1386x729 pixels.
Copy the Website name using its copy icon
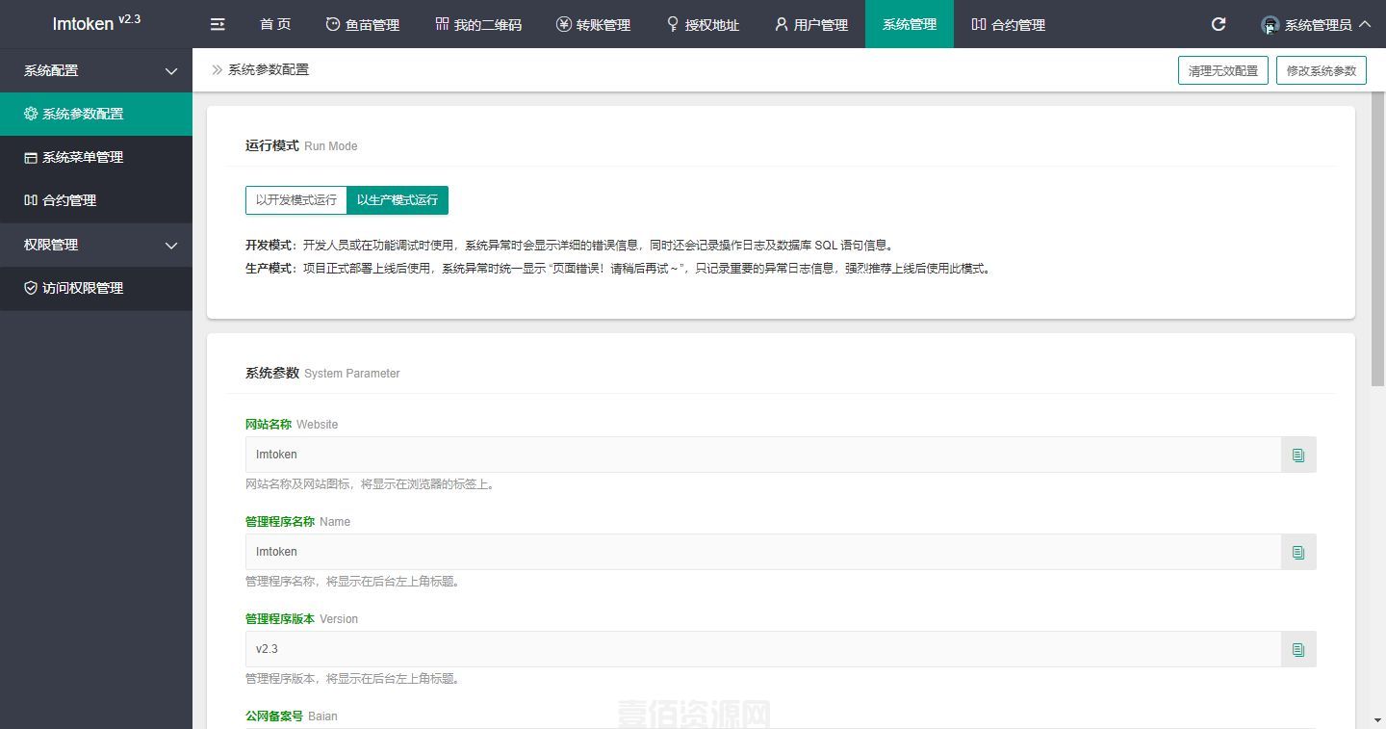pos(1297,455)
